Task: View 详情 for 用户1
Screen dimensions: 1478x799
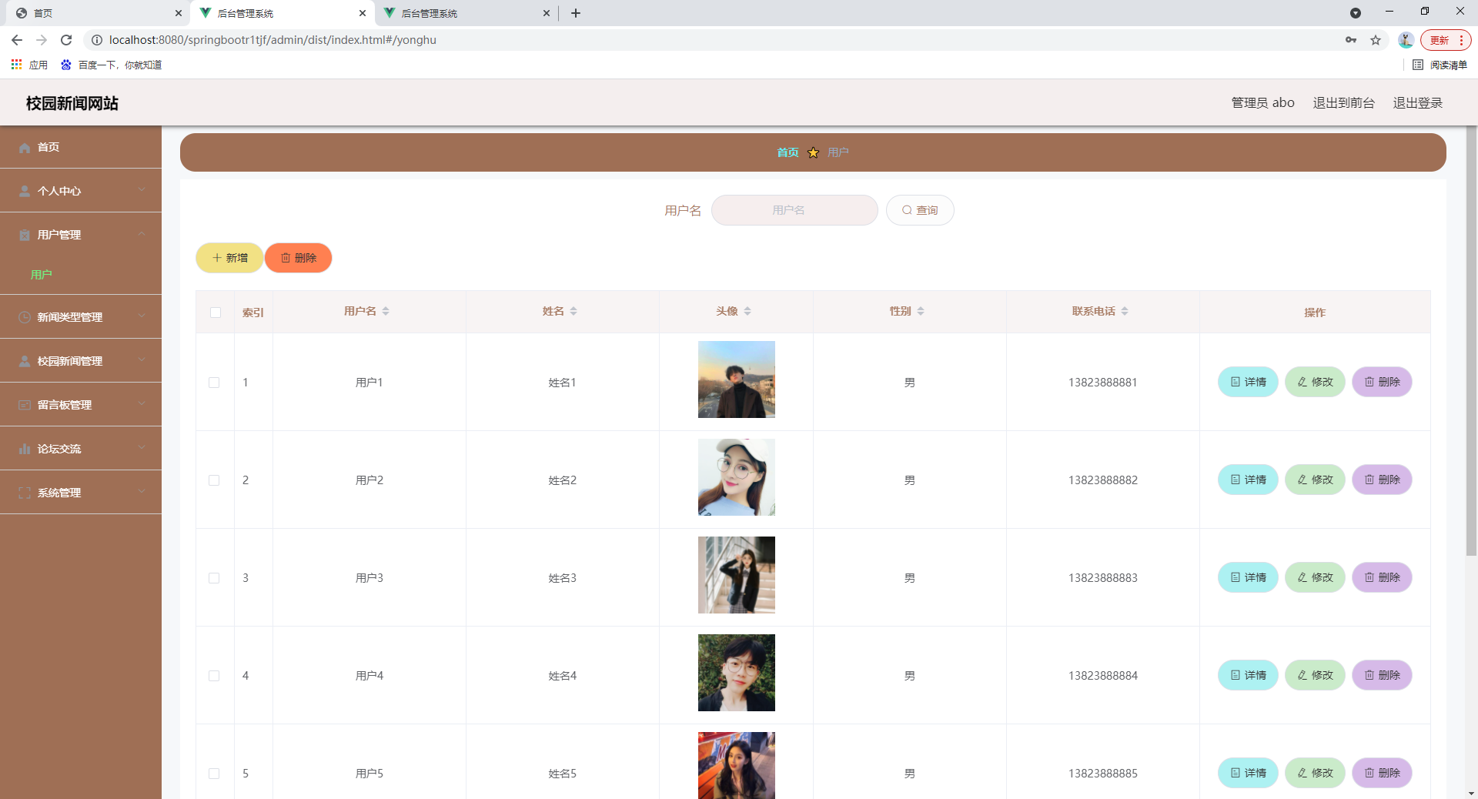Action: 1248,382
